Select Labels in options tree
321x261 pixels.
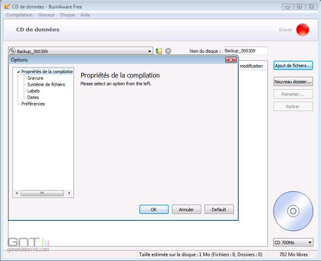[x=33, y=91]
